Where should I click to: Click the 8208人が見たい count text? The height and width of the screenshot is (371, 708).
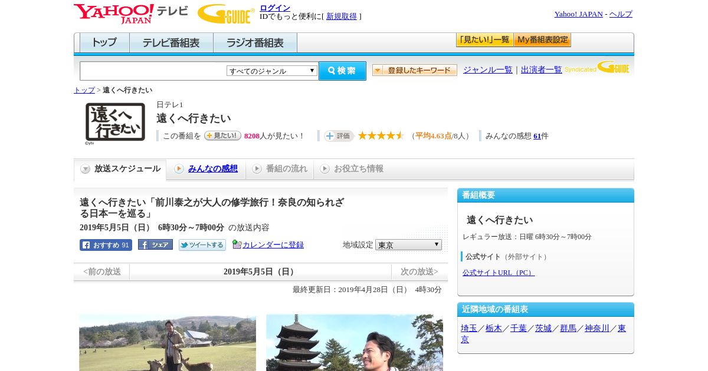(274, 136)
